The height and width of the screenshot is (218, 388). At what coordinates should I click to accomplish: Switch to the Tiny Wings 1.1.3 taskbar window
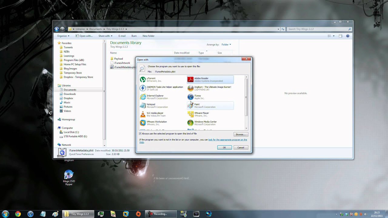[x=78, y=214]
